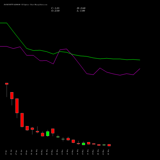Select the last red candle above 22 May
The height and width of the screenshot is (160, 160).
109,145
